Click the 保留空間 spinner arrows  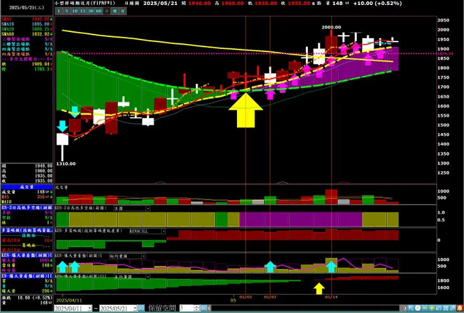[197, 308]
